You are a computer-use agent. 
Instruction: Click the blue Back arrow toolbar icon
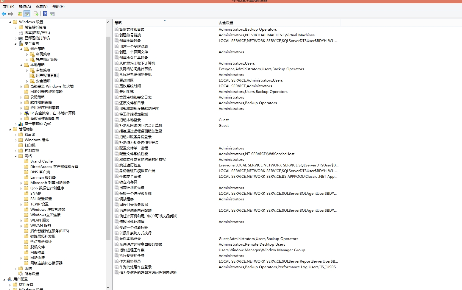click(x=4, y=14)
